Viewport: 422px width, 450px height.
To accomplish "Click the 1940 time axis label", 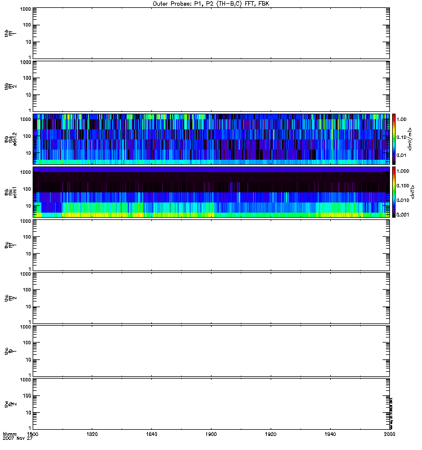I will tap(330, 435).
